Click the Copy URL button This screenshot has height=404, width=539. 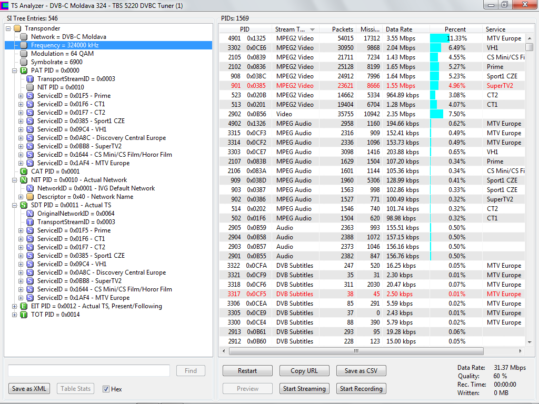[304, 371]
